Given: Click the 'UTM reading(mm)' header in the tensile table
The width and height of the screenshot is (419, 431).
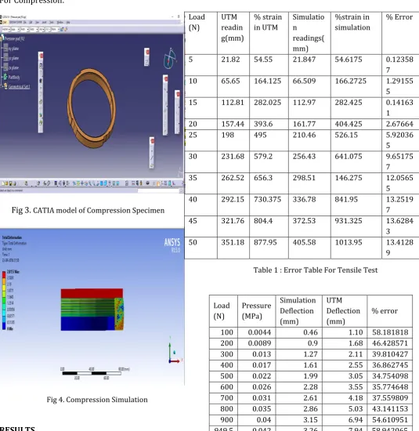Looking at the screenshot, I should click(x=232, y=27).
